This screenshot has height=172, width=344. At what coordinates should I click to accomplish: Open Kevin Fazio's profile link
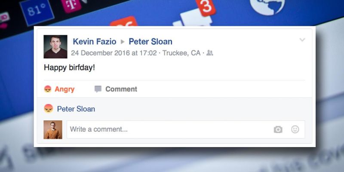tap(95, 41)
